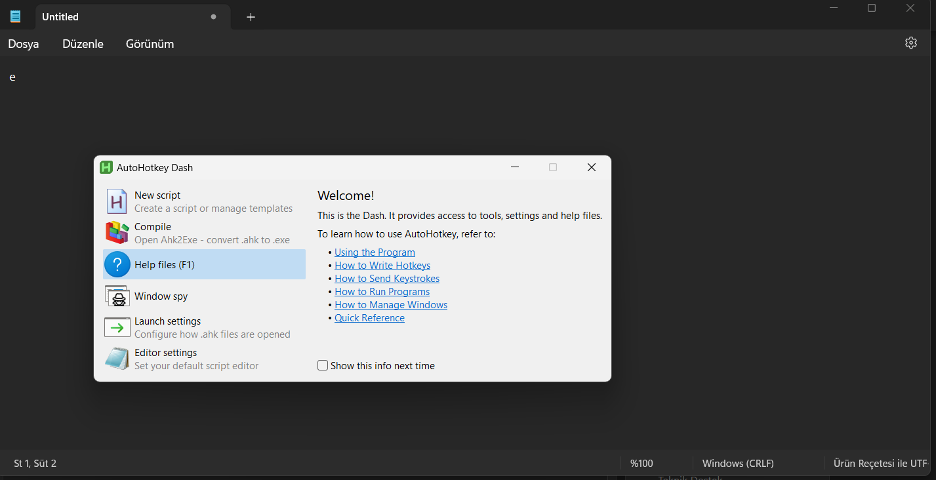Click the Launch settings green arrow icon
936x480 pixels.
click(117, 327)
